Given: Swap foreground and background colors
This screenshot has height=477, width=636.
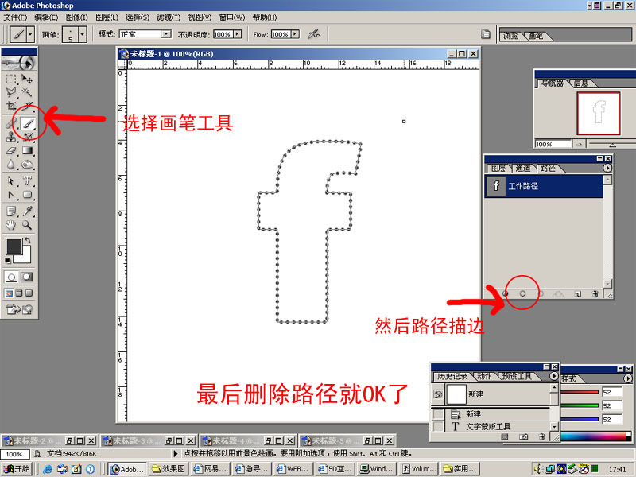Looking at the screenshot, I should coord(28,241).
